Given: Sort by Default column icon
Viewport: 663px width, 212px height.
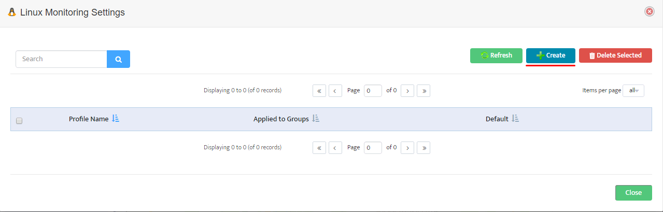Looking at the screenshot, I should (x=515, y=119).
